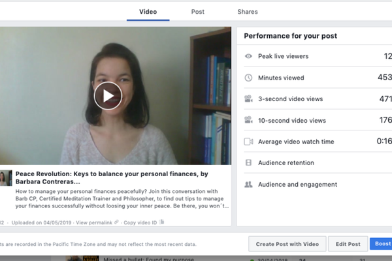392x261 pixels.
Task: Switch to the Video tab
Action: [x=148, y=12]
